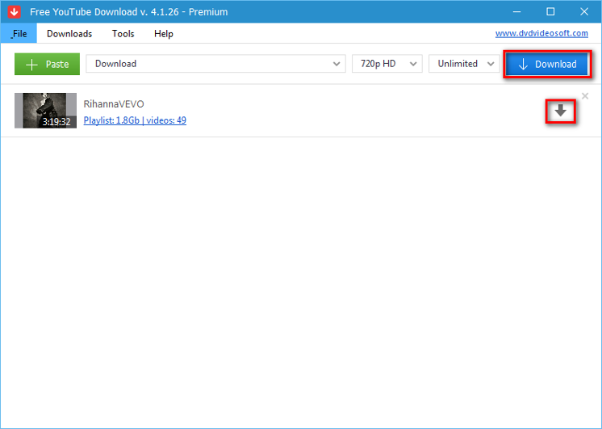Open the File menu
602x429 pixels.
tap(19, 33)
